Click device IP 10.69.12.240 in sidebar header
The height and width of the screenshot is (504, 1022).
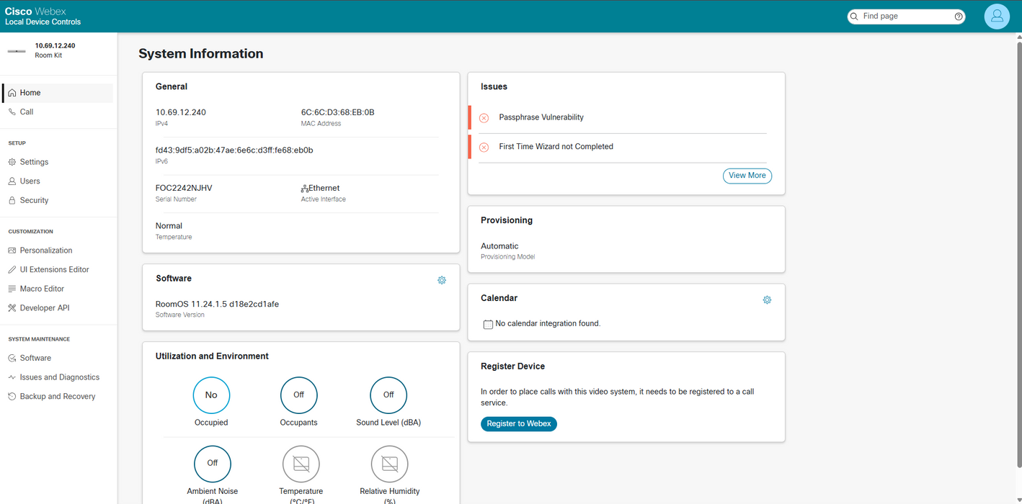point(55,46)
